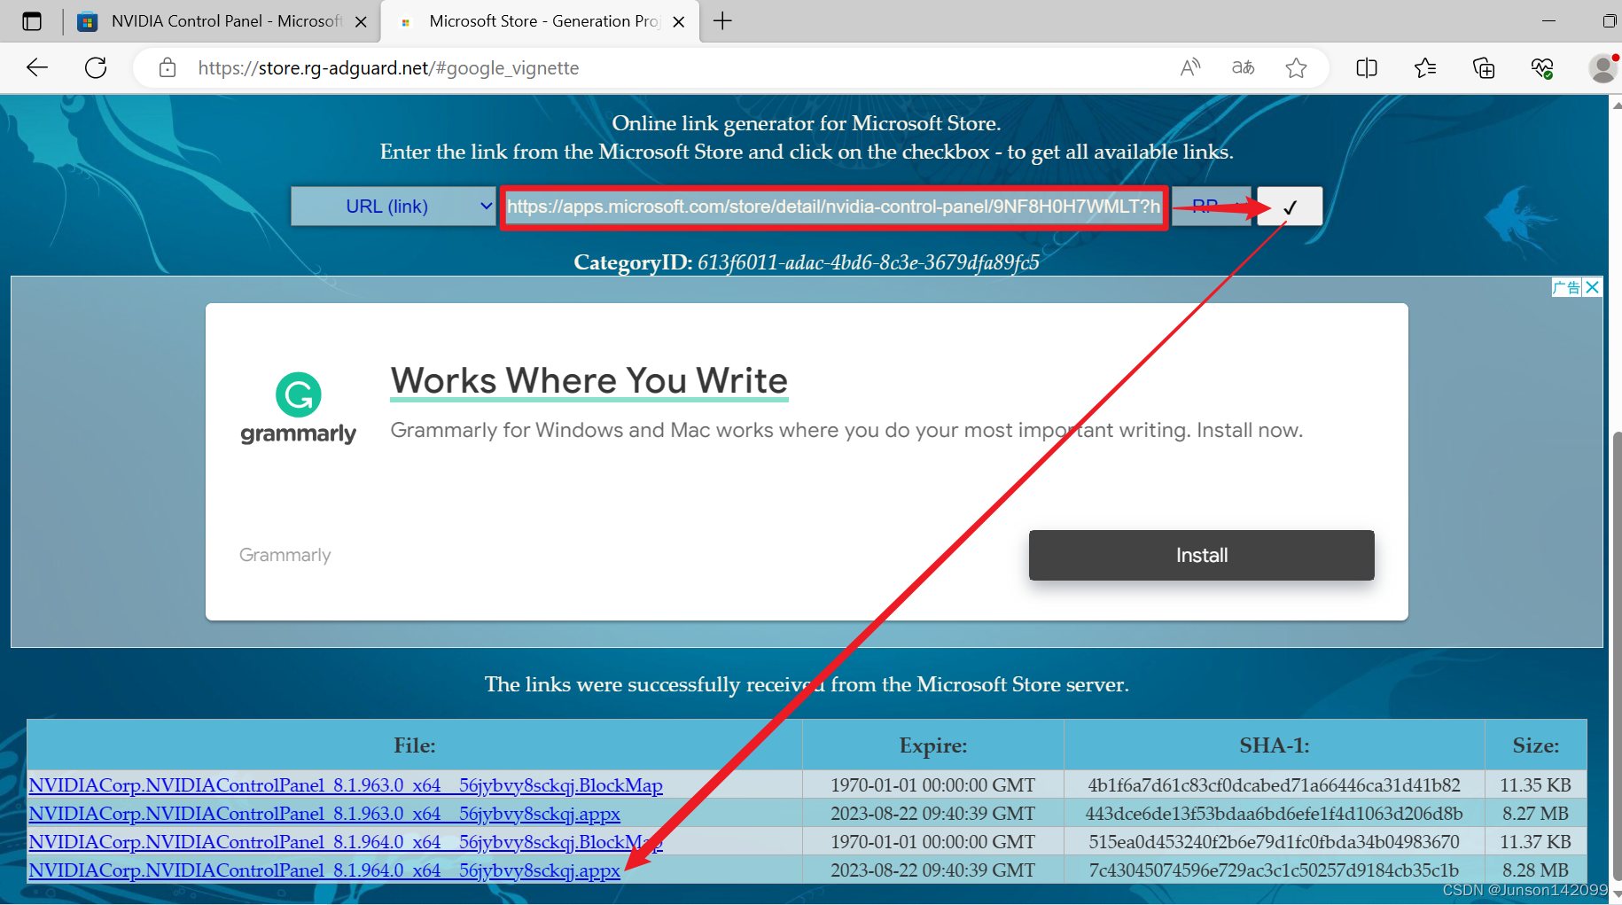Minimize the browser window
This screenshot has height=905, width=1622.
tap(1549, 20)
